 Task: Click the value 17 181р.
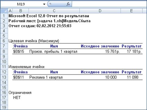[134, 51]
